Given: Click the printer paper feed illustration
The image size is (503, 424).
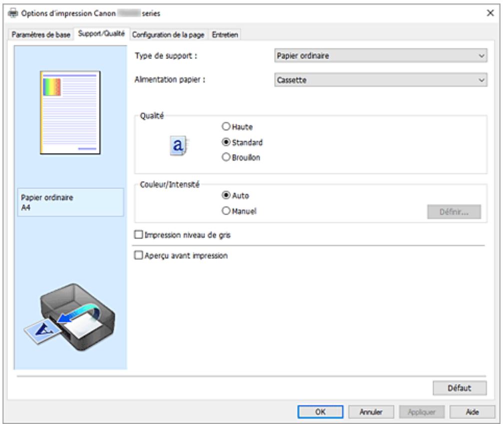Looking at the screenshot, I should [x=71, y=320].
